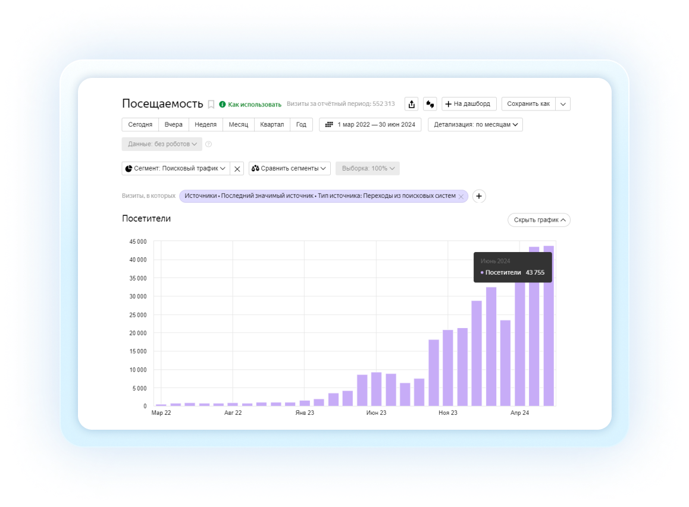Click the Ноя 23 bar in the chart
Viewport: 689px width, 507px height.
[448, 368]
